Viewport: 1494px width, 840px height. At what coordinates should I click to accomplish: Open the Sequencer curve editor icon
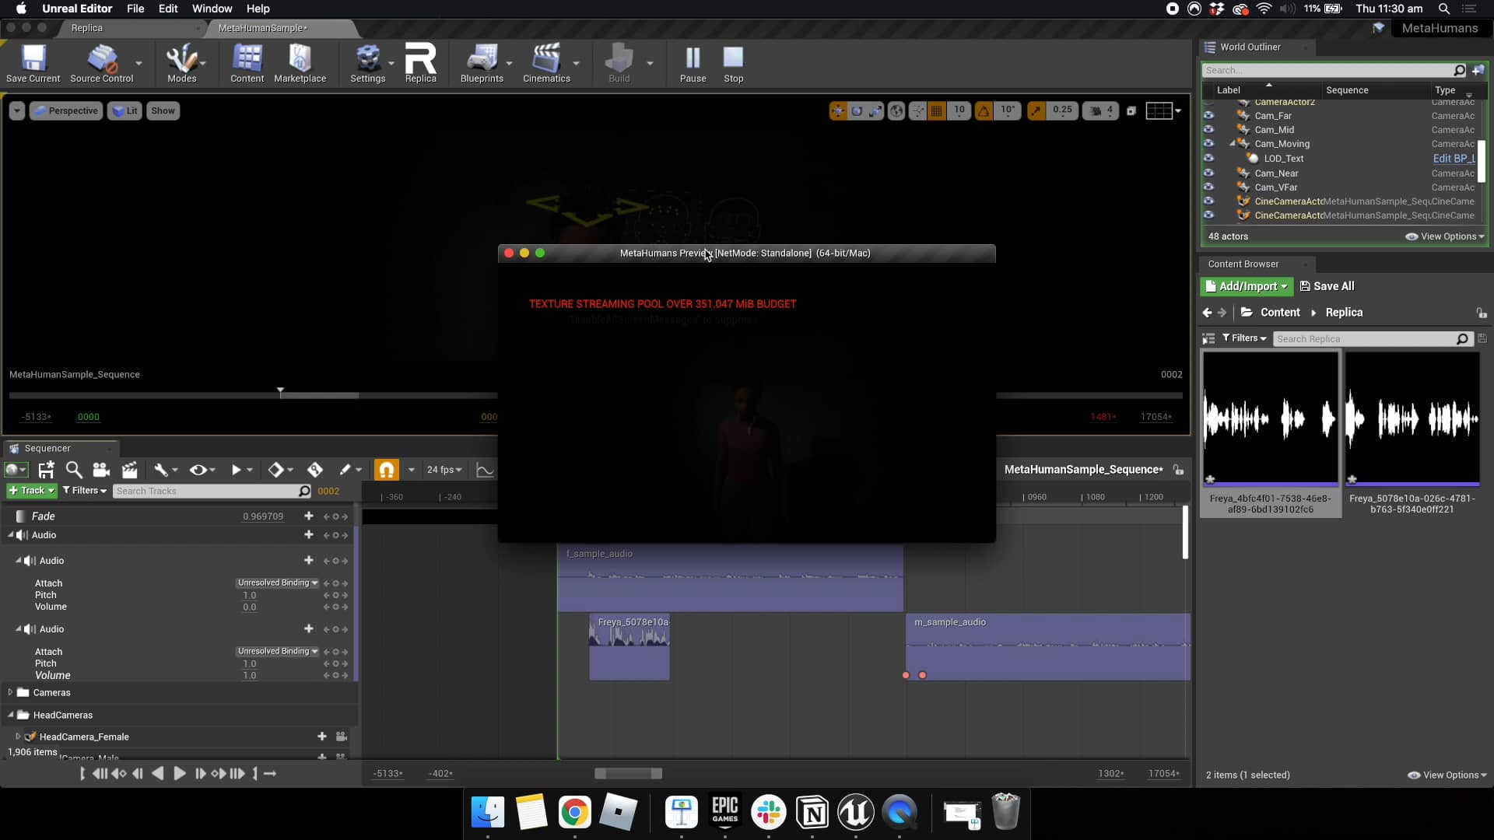(485, 470)
